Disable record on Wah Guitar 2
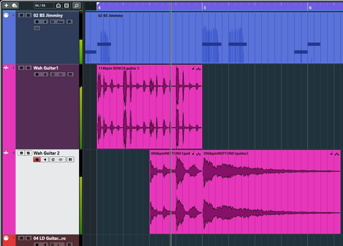 (x=37, y=160)
